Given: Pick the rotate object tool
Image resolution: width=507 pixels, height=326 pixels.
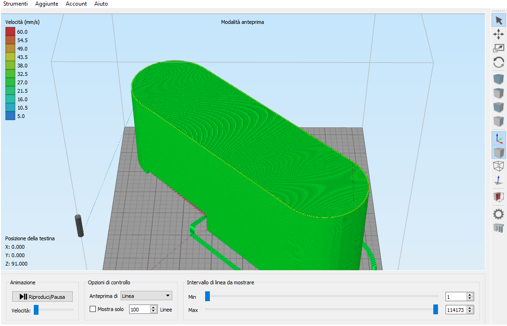Looking at the screenshot, I should point(499,62).
